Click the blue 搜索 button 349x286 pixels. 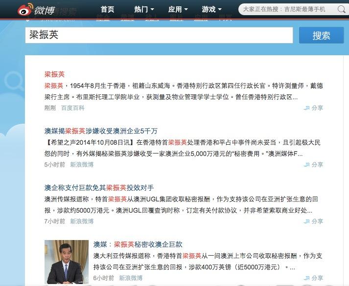322,35
